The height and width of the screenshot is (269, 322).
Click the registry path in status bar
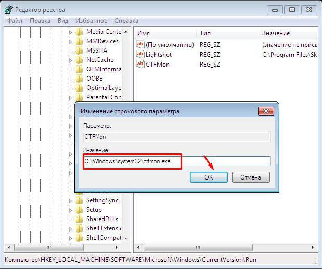[x=131, y=260]
